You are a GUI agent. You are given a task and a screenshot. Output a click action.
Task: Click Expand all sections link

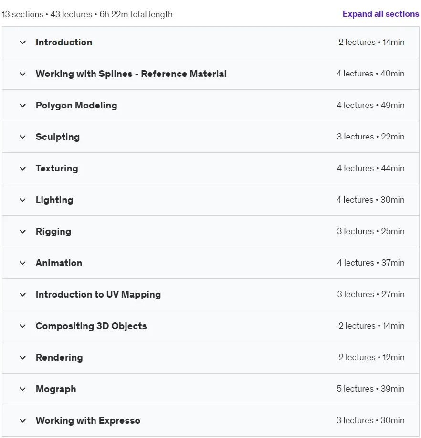point(381,14)
